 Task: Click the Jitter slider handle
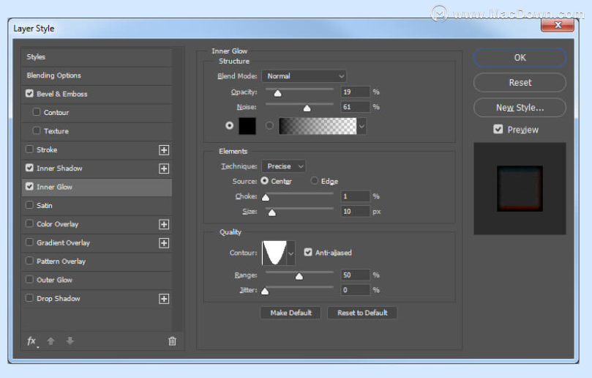coord(265,291)
